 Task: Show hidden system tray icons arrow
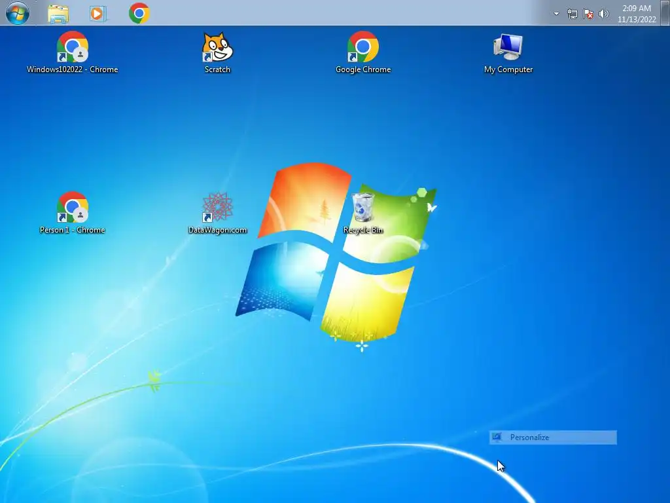pyautogui.click(x=556, y=14)
